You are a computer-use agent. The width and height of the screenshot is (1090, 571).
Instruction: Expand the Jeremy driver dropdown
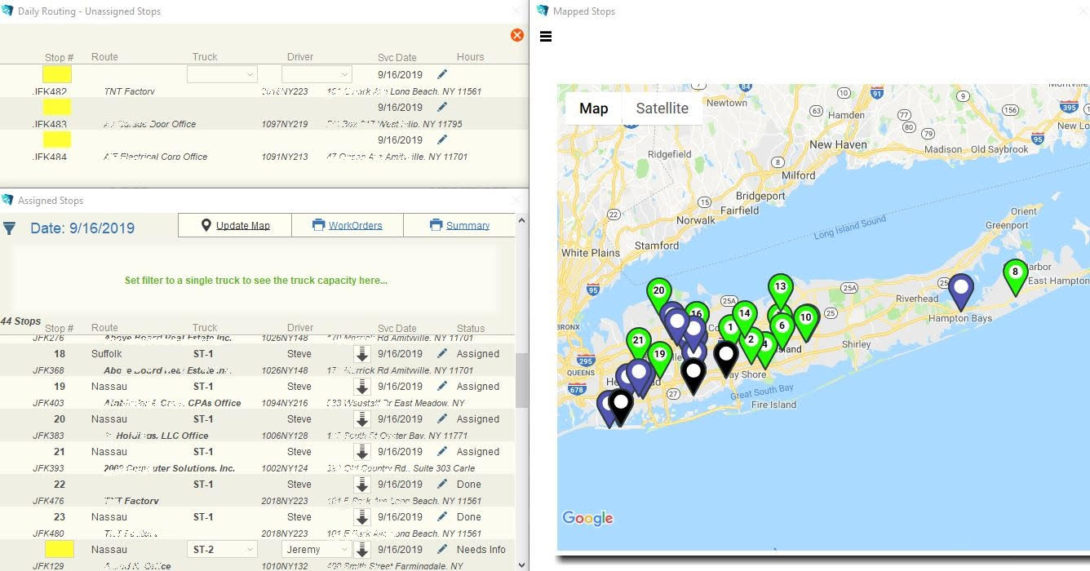pos(317,550)
